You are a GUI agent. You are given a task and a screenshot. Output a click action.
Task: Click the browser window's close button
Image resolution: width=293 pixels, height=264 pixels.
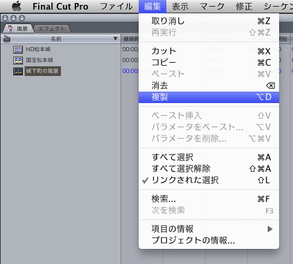tap(5, 18)
